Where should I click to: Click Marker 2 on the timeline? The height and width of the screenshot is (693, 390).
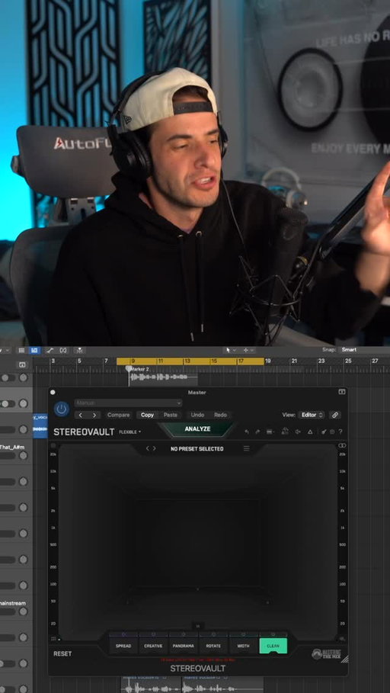[x=139, y=368]
